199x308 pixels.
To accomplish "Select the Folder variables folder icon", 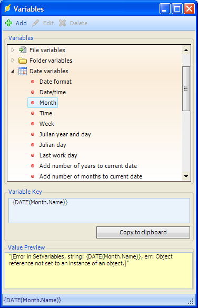I will [x=23, y=61].
